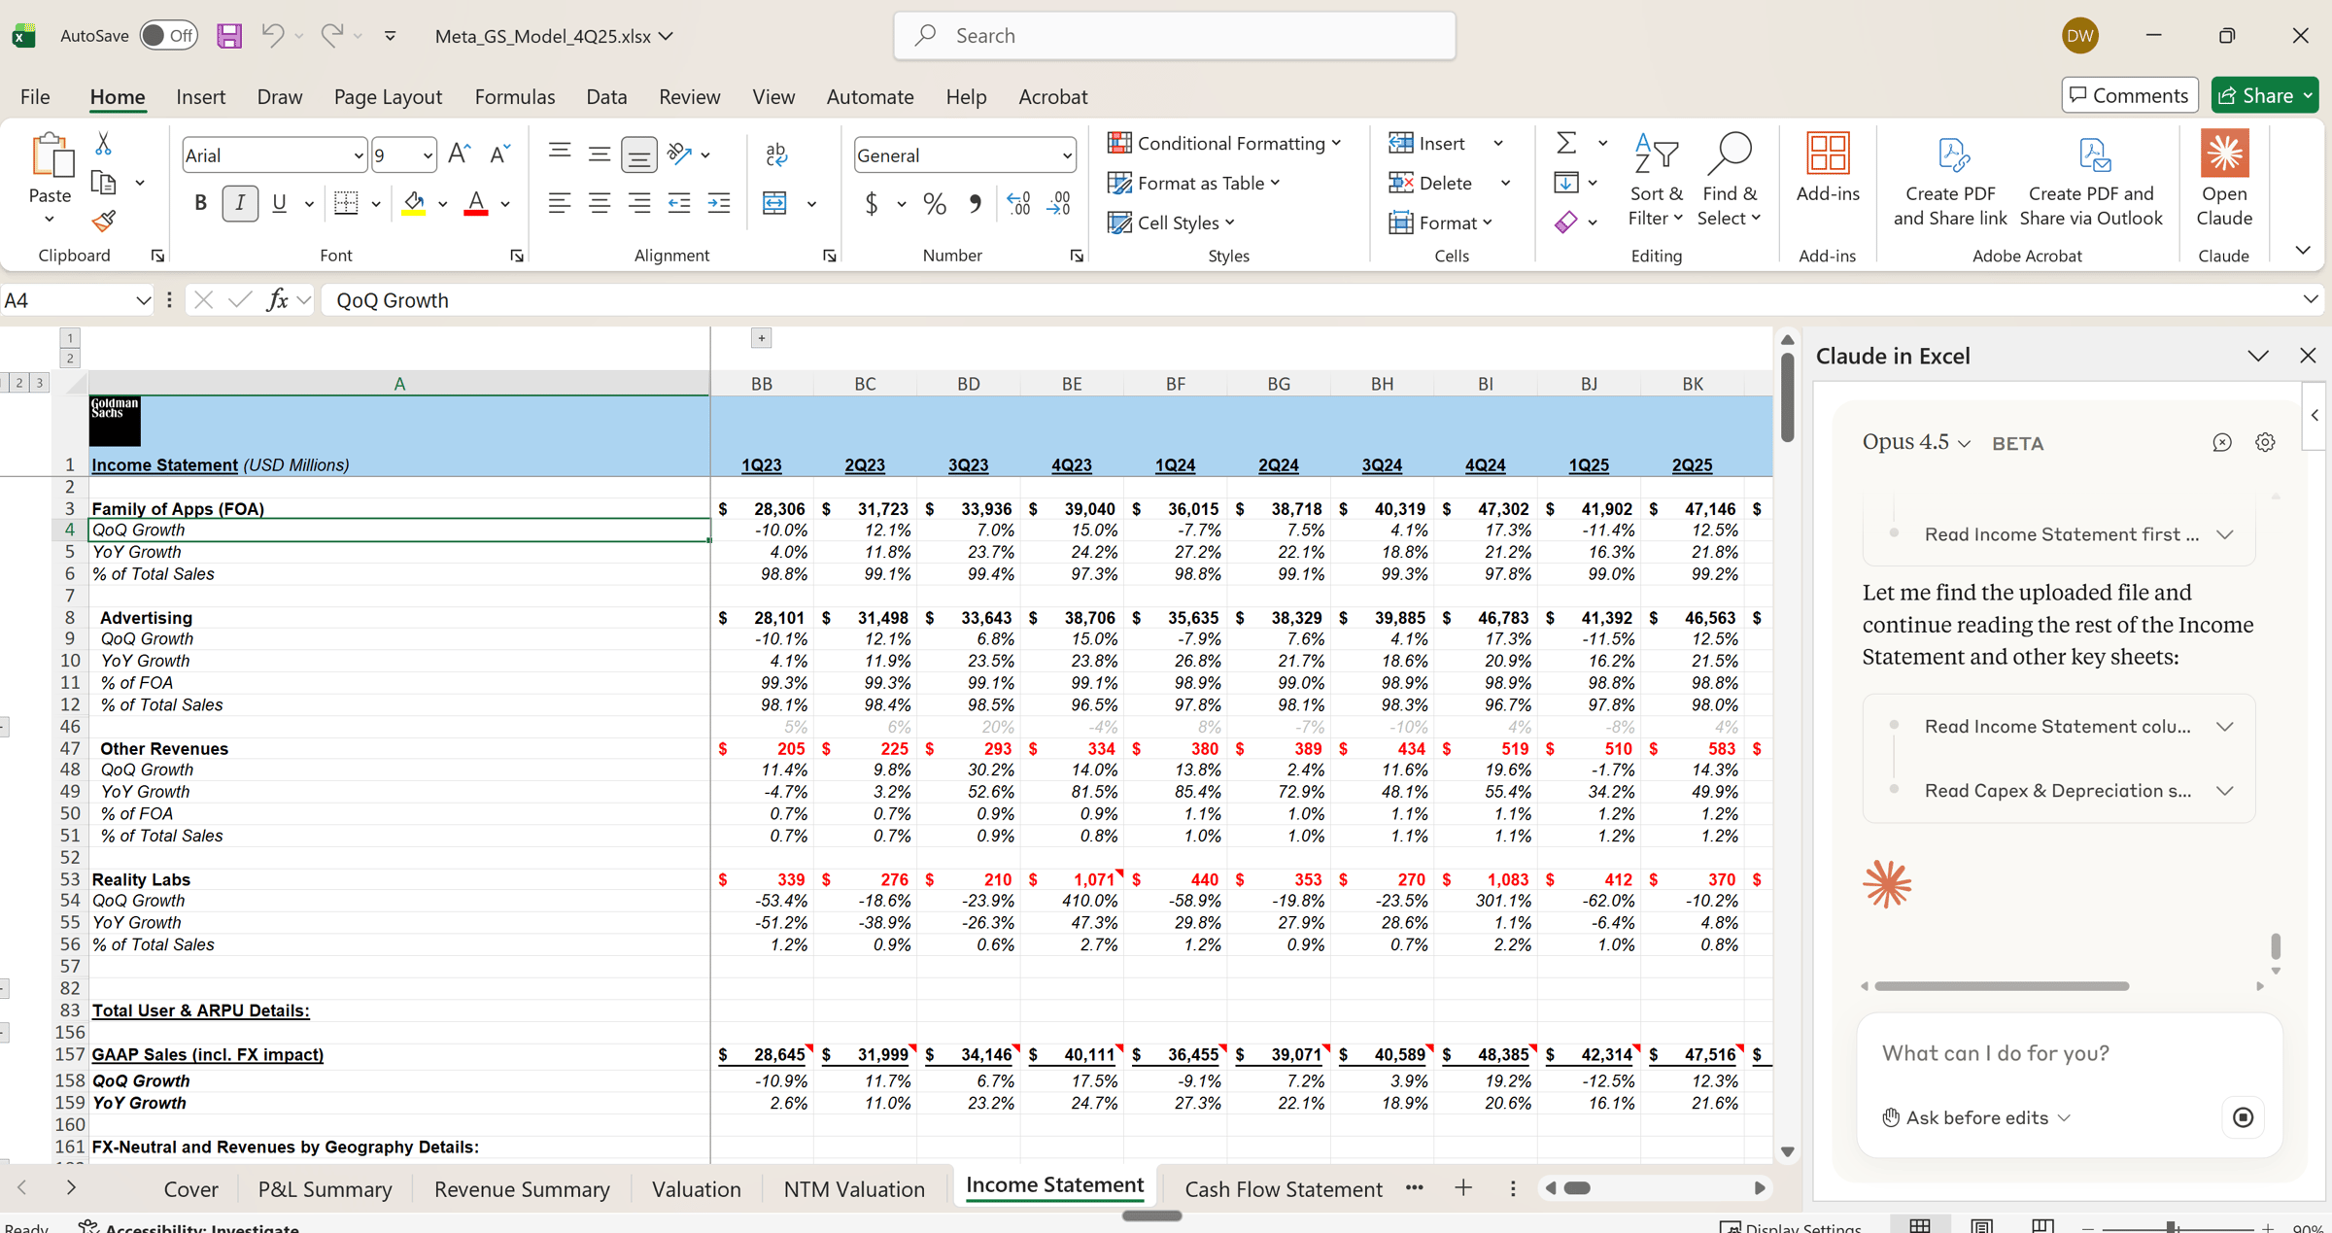This screenshot has height=1233, width=2332.
Task: Expand Read Capex & Depreciation step
Action: pos(2225,790)
